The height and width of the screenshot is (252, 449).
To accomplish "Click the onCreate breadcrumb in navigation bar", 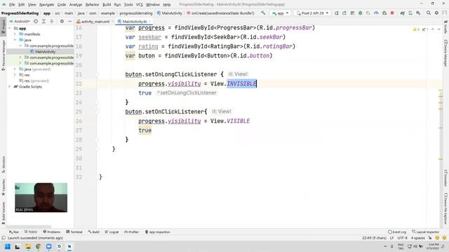I will pyautogui.click(x=220, y=13).
